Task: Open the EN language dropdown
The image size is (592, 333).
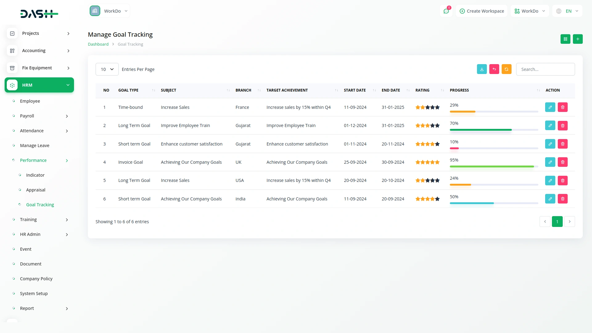Action: click(567, 11)
